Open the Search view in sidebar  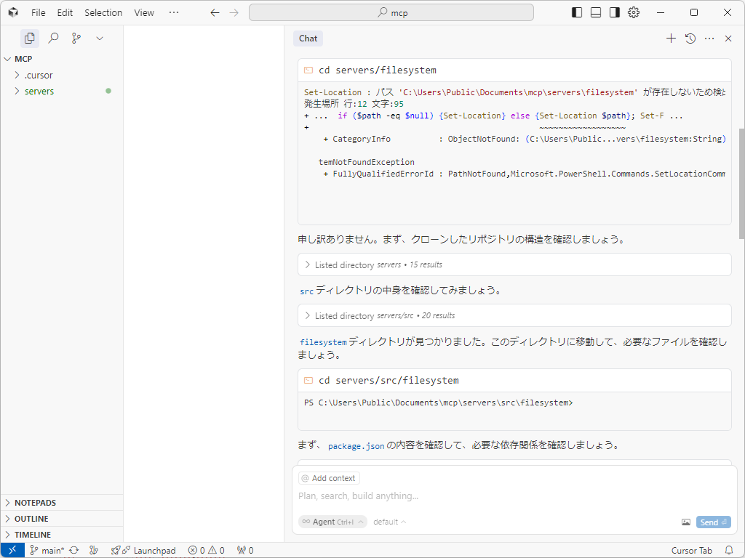(x=53, y=38)
